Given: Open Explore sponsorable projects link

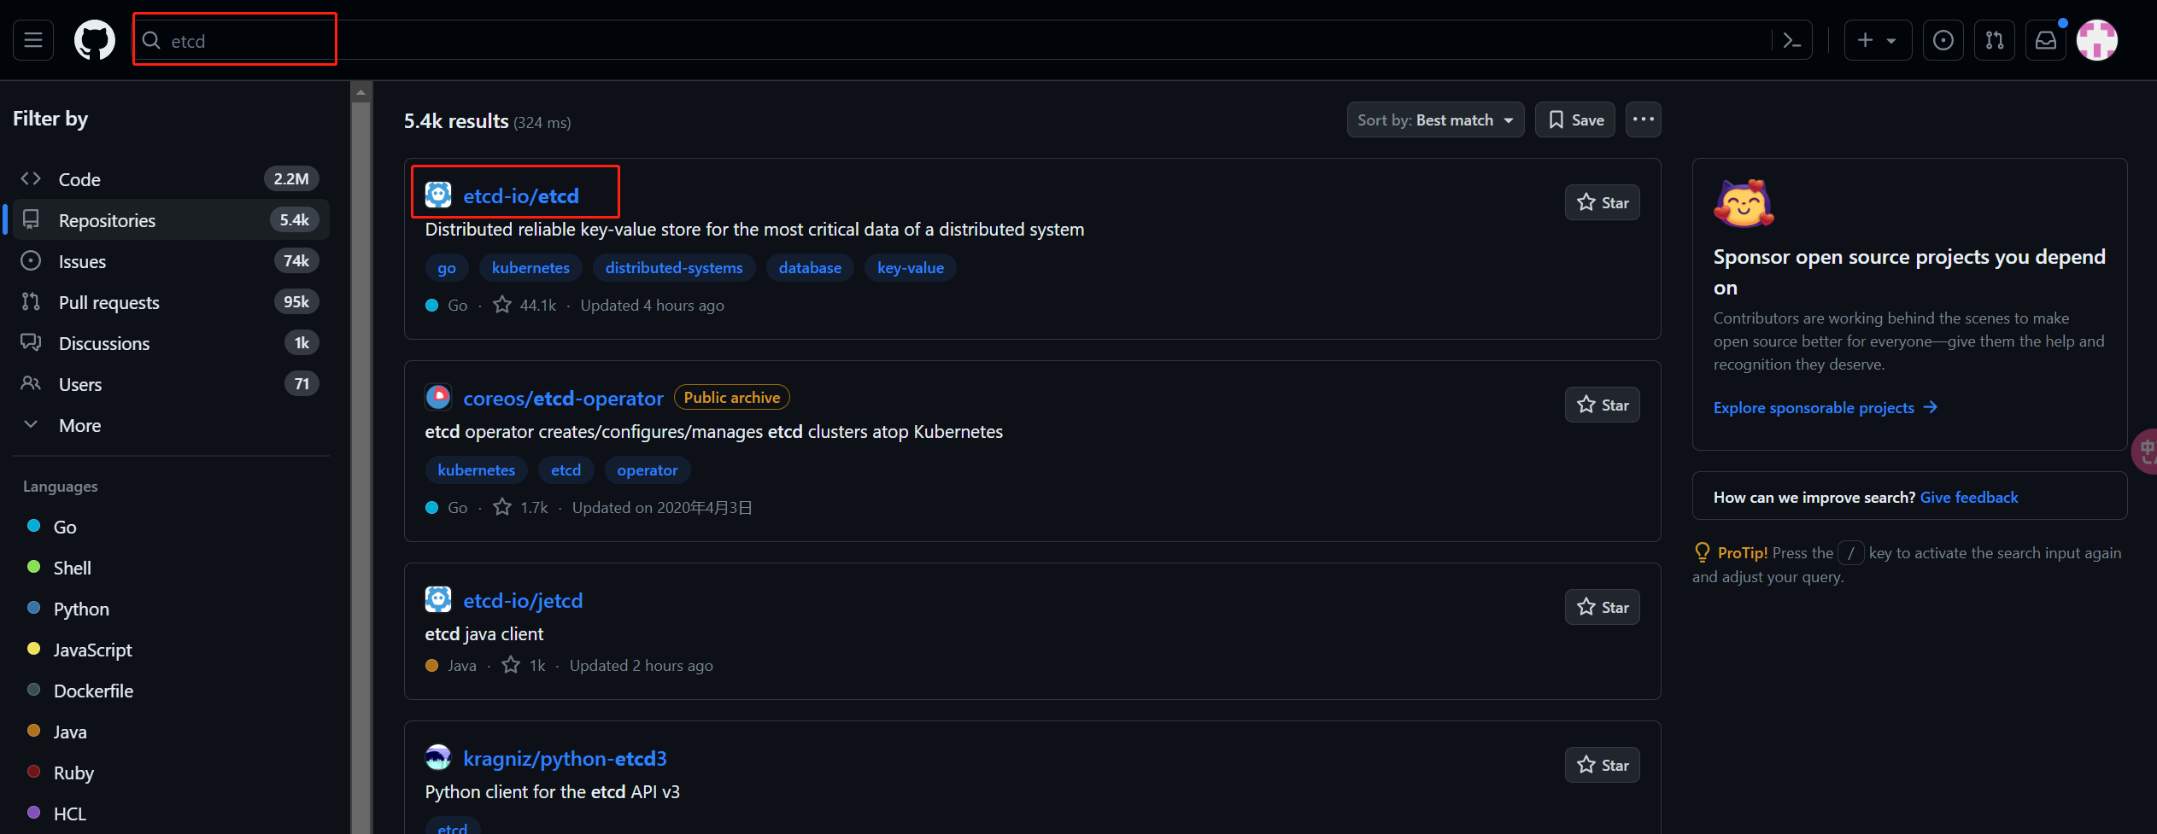Looking at the screenshot, I should tap(1825, 407).
